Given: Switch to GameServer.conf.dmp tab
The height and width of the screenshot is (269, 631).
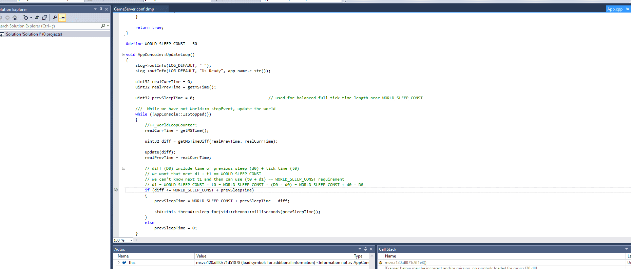Looking at the screenshot, I should (134, 9).
